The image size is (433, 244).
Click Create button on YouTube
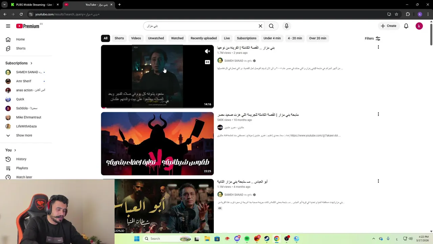click(388, 26)
